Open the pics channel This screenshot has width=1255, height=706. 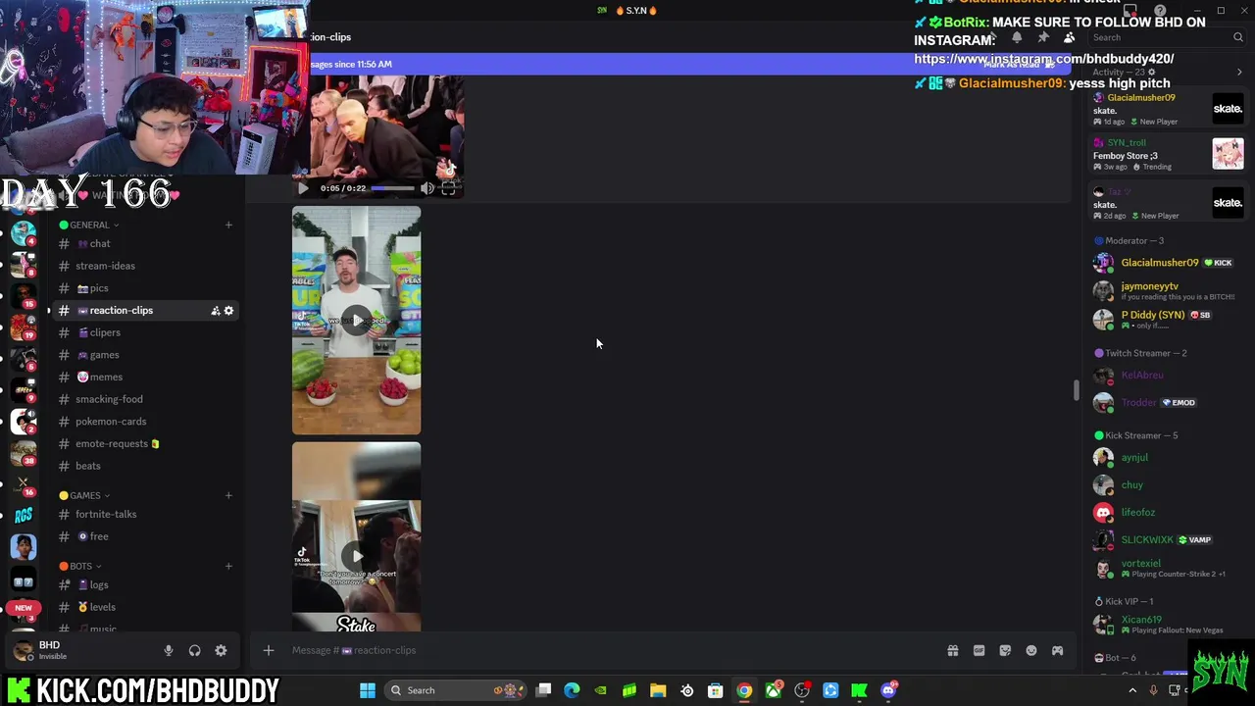coord(145,288)
